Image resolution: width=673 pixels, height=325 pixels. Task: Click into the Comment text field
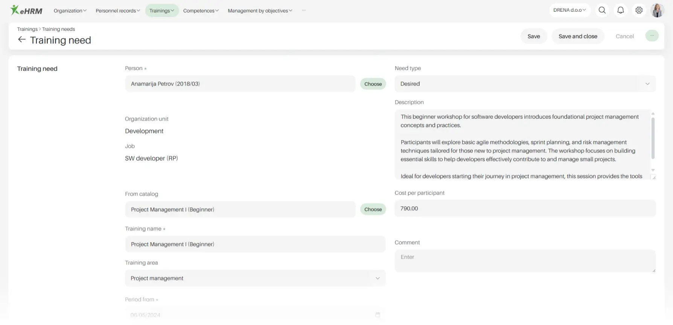pos(525,261)
